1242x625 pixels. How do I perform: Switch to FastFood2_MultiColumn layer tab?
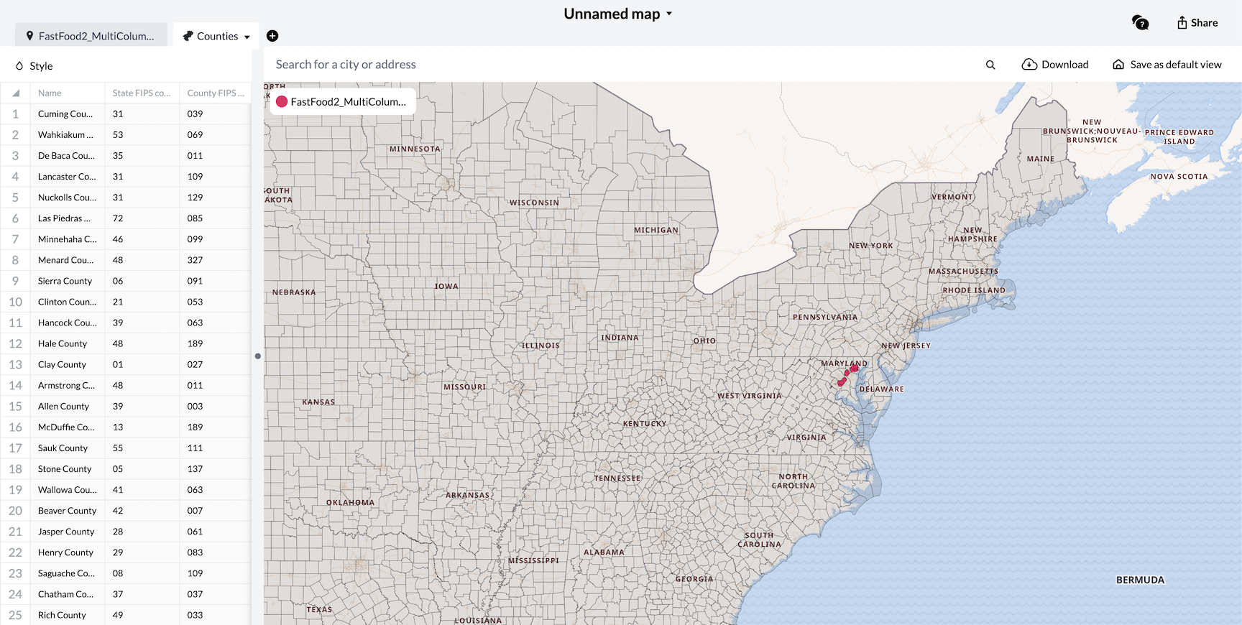coord(91,36)
